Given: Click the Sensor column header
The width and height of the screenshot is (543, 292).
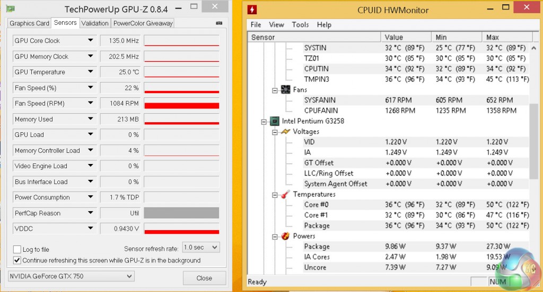Looking at the screenshot, I should (314, 37).
